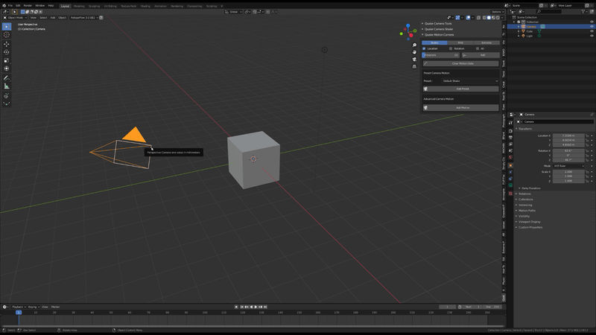Select the Transform tool
This screenshot has width=596, height=335.
tap(7, 68)
